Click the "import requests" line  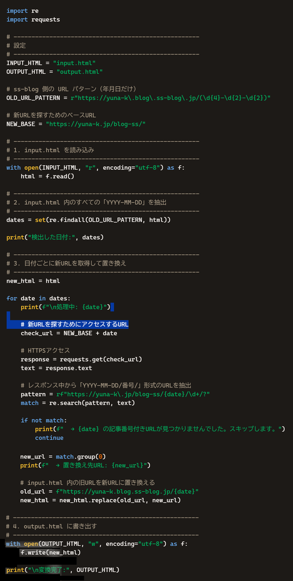pyautogui.click(x=33, y=19)
